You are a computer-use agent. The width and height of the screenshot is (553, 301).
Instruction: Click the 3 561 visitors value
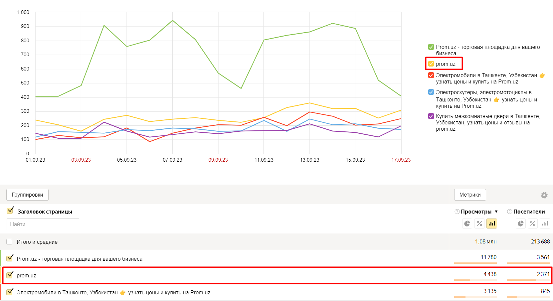[x=543, y=257]
